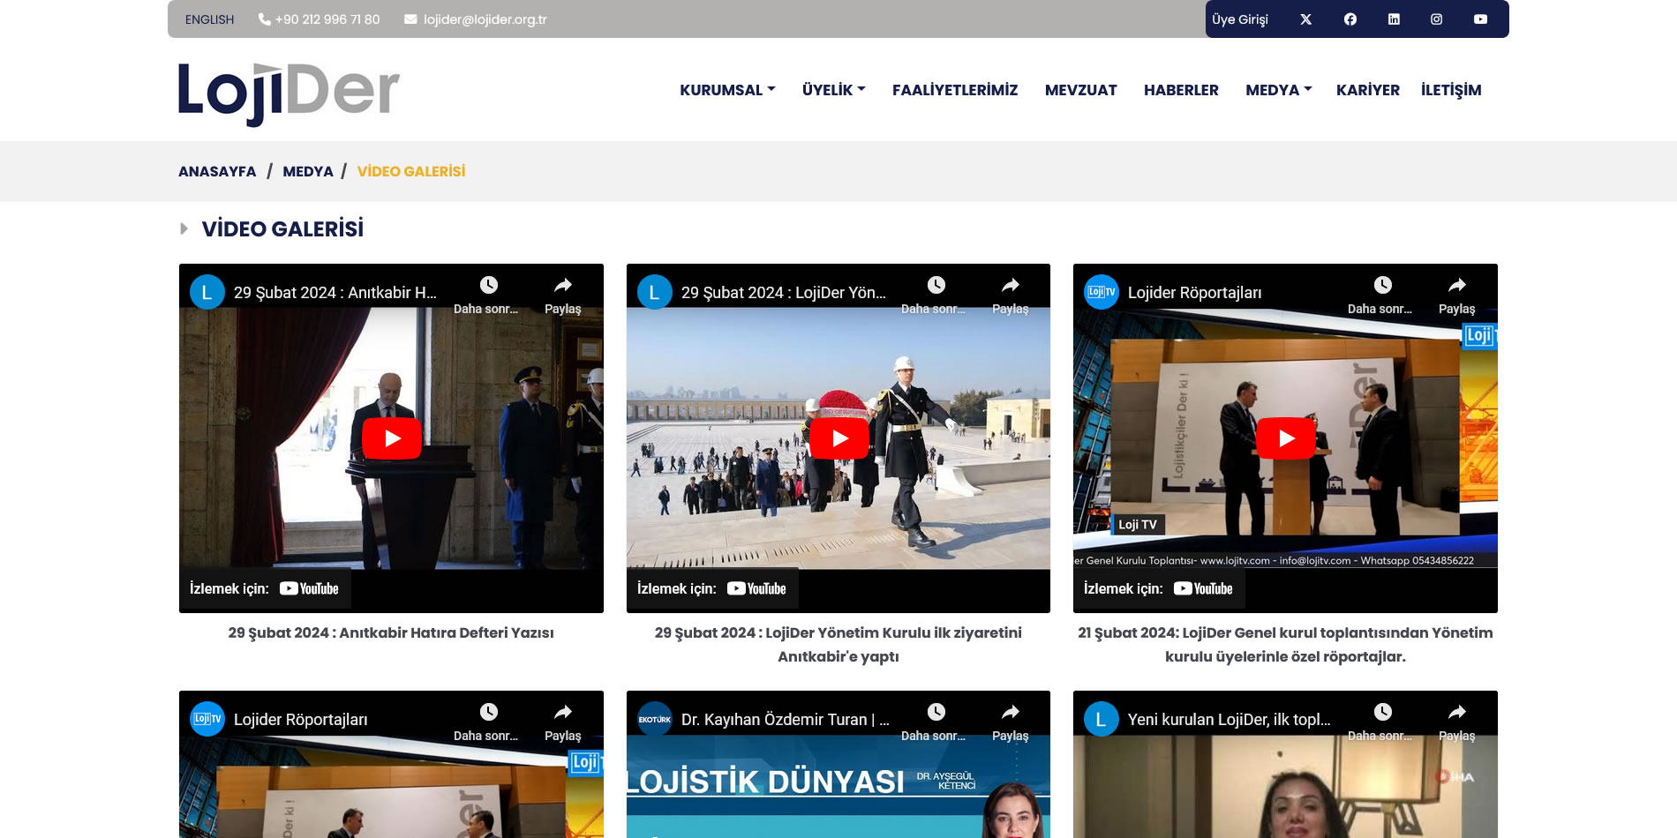The width and height of the screenshot is (1677, 838).
Task: Open the İLETİŞİM menu item
Action: [x=1451, y=90]
